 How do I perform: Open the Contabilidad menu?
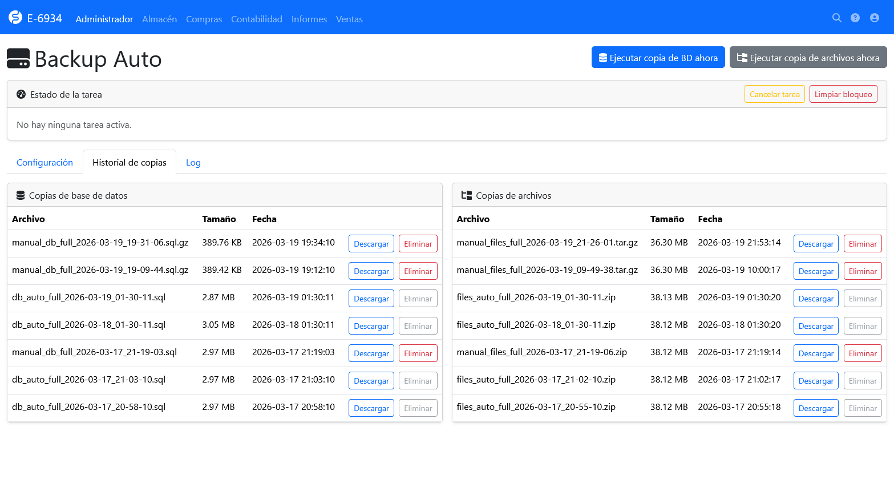click(x=256, y=19)
